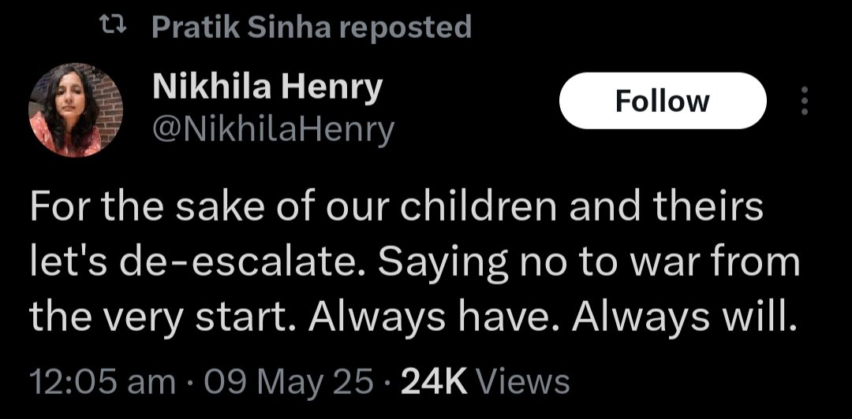Click the repost arrows icon
Screen dimensions: 852x419
pyautogui.click(x=118, y=29)
